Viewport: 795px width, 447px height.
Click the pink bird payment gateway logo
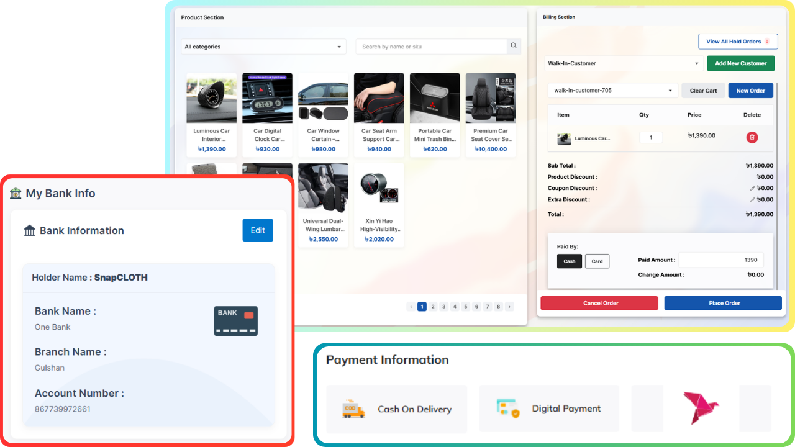(701, 408)
